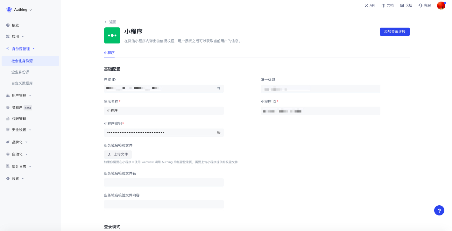Open the blue help question mark button
The image size is (452, 231).
coord(439,210)
